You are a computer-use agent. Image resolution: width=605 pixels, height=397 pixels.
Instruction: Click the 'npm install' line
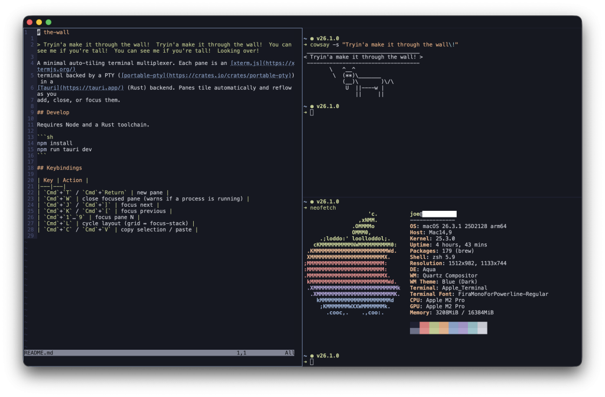pos(55,143)
